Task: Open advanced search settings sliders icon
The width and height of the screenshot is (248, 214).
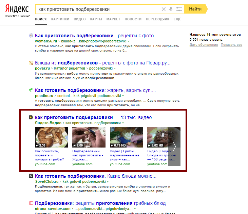Action: click(x=179, y=9)
